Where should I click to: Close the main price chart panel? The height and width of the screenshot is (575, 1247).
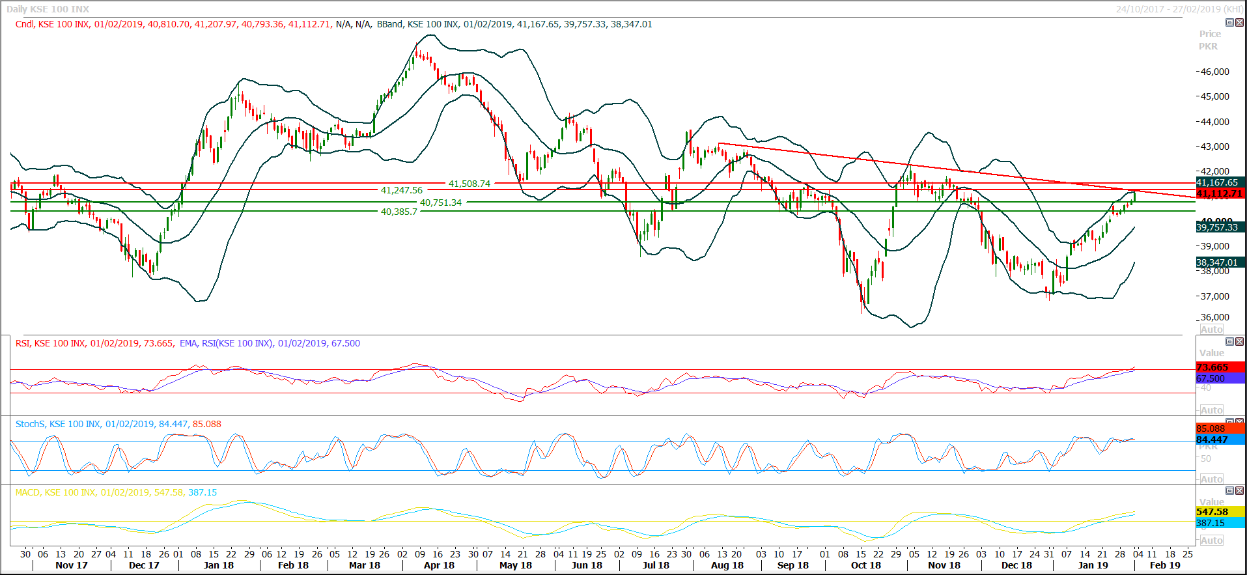(x=1239, y=23)
